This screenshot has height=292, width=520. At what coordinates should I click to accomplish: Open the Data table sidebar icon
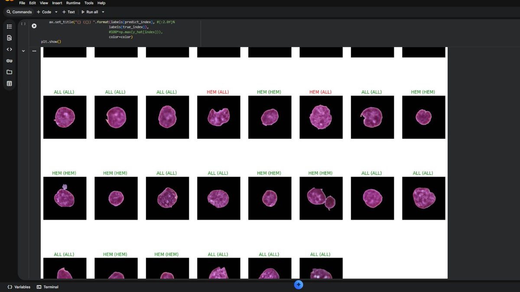point(9,83)
